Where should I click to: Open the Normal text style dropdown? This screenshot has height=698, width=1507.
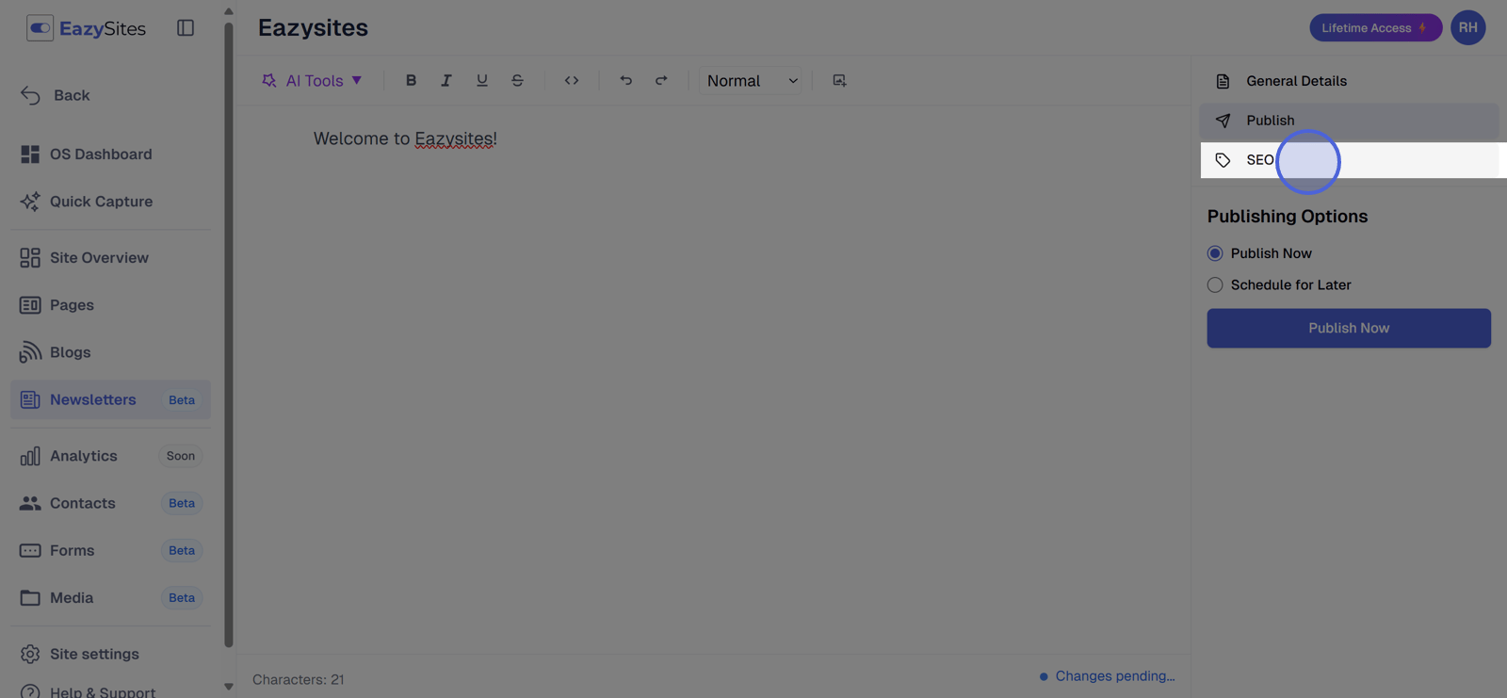pyautogui.click(x=752, y=81)
